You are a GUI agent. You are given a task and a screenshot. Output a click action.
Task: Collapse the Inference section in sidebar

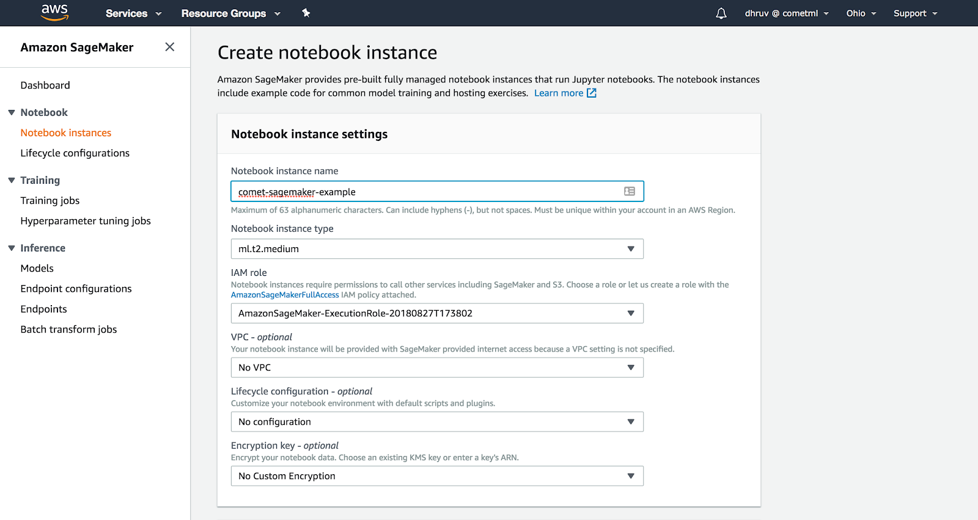click(x=12, y=248)
